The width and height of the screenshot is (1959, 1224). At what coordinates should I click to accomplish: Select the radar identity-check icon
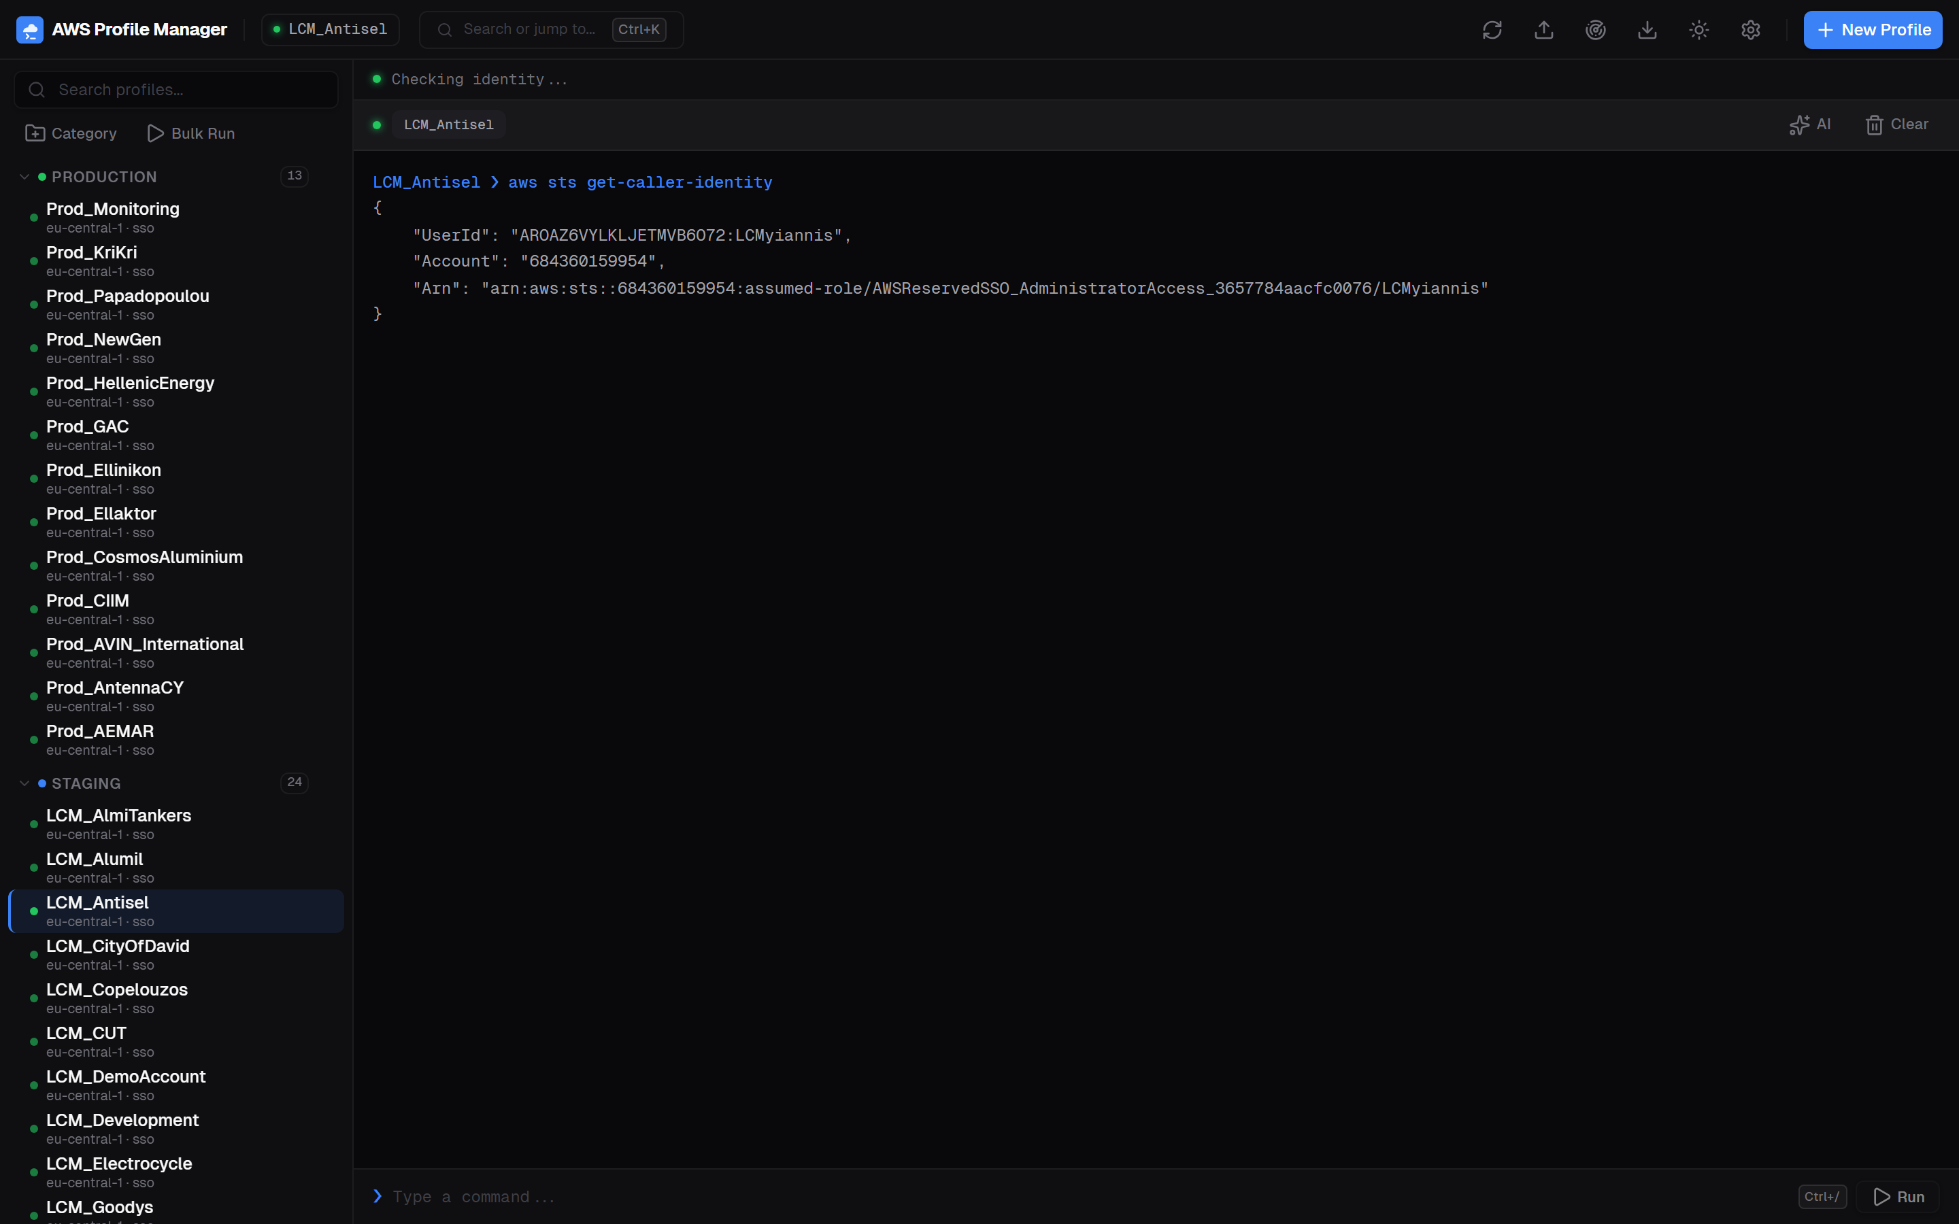pos(1596,29)
